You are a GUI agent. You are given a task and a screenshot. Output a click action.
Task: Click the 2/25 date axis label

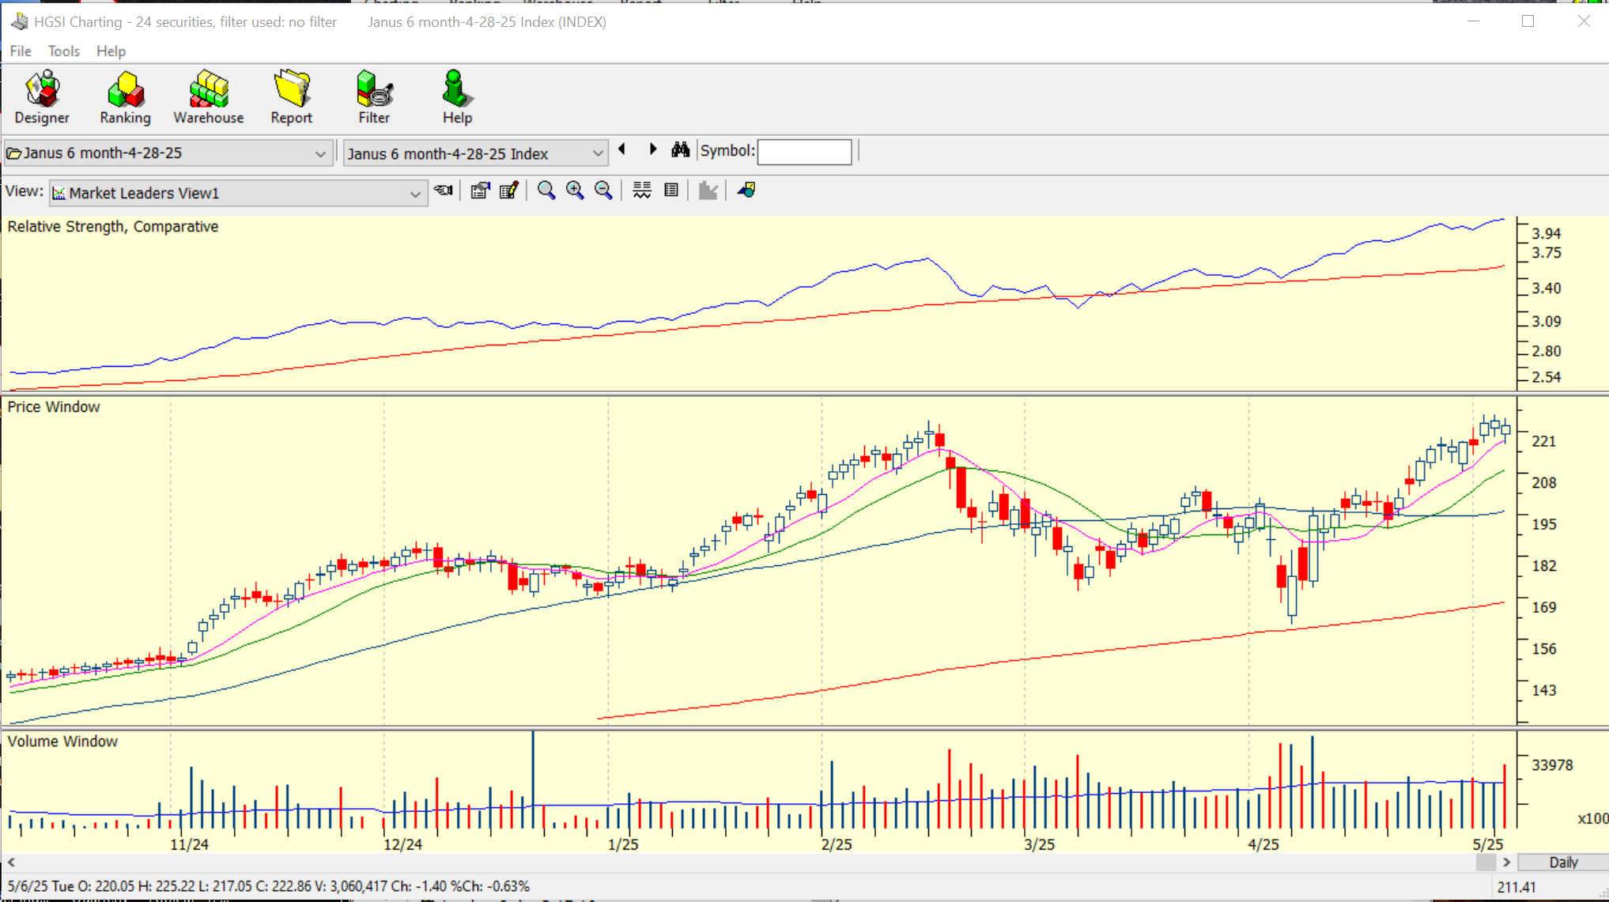(x=837, y=844)
